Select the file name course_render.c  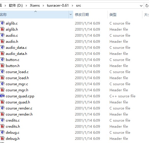pos(19,108)
